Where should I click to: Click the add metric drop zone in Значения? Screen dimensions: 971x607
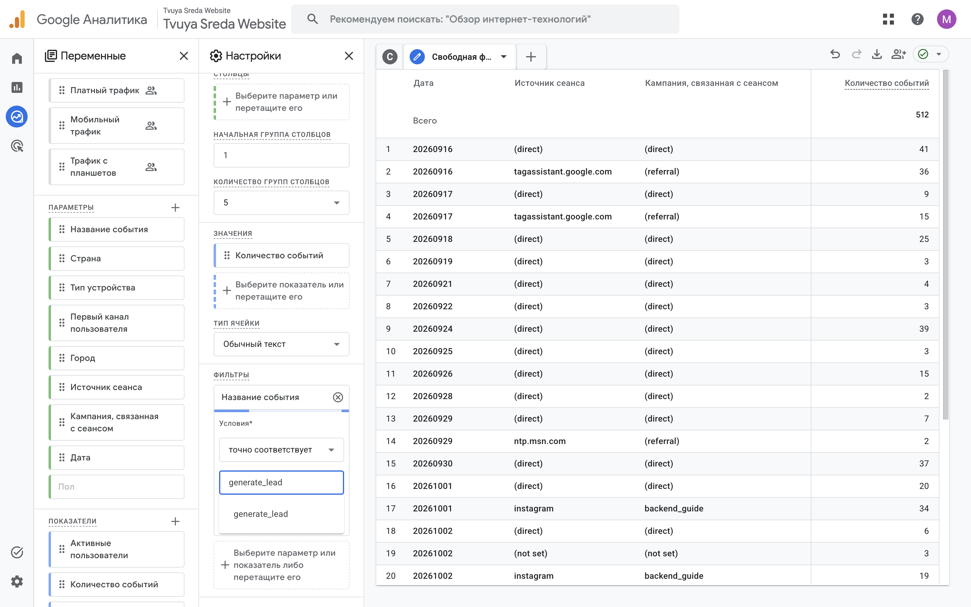281,291
